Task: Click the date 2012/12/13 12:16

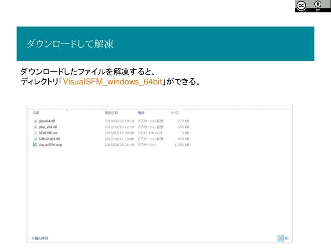Action: click(x=119, y=127)
